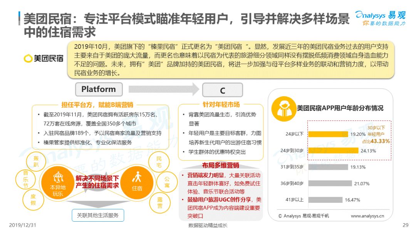Click the 43.33% young user figure

380,141
